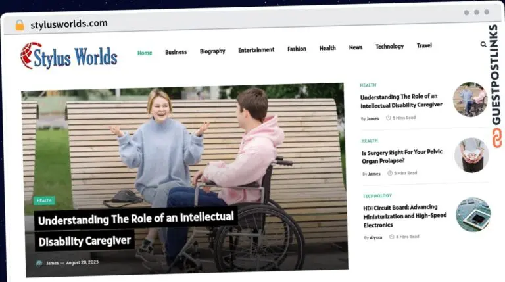This screenshot has height=282, width=505.
Task: Open sidebar article Understanding The Role of Intellectual Disability Caregiver
Action: [401, 101]
